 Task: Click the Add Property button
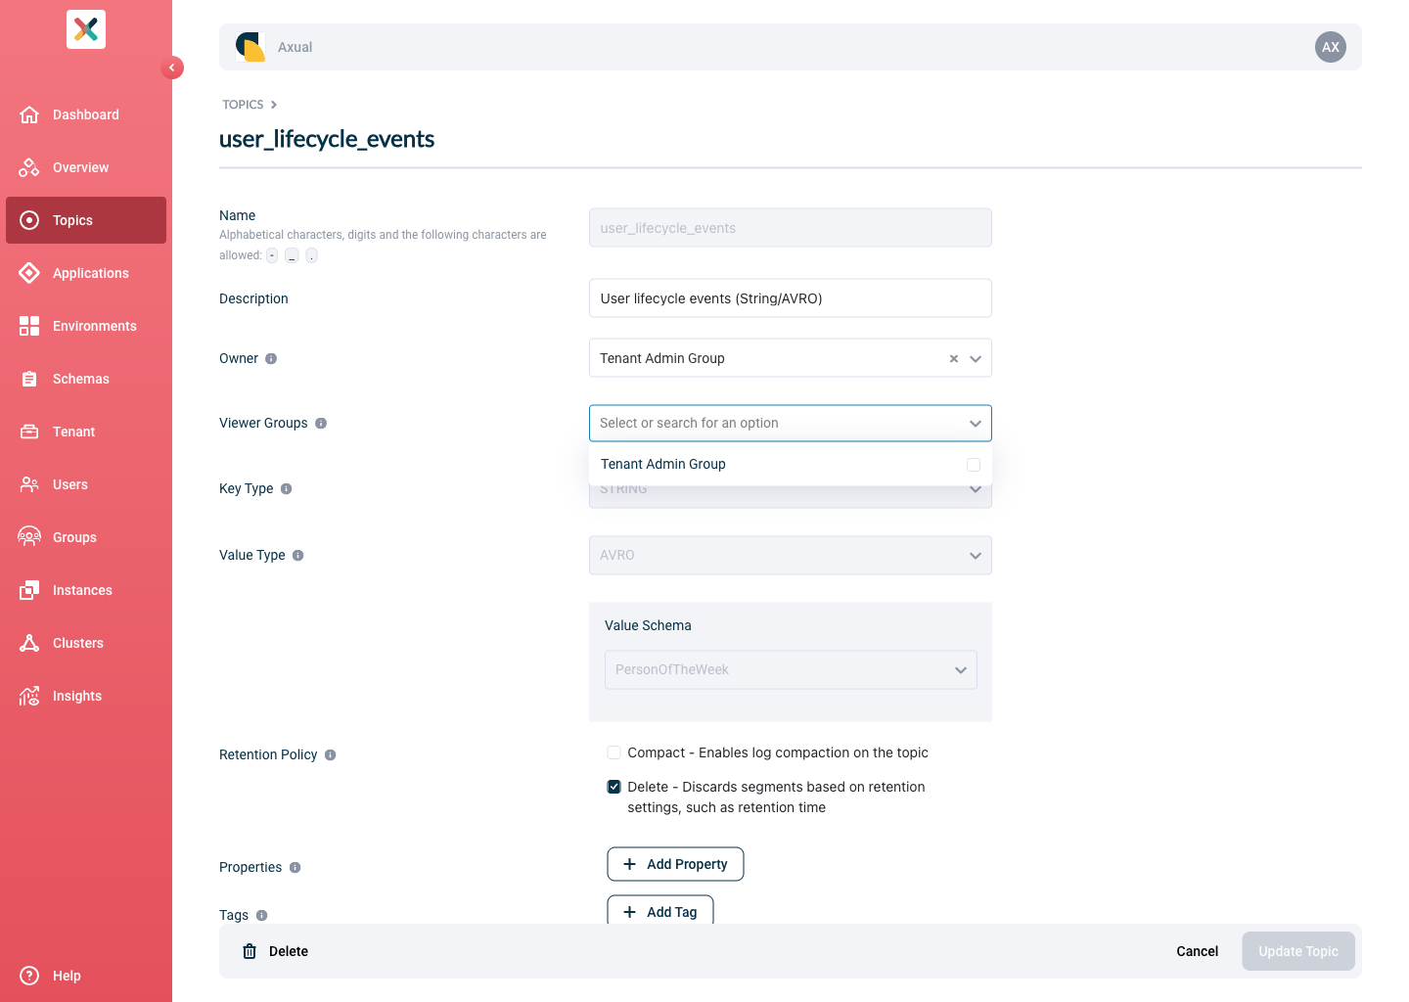(x=675, y=864)
